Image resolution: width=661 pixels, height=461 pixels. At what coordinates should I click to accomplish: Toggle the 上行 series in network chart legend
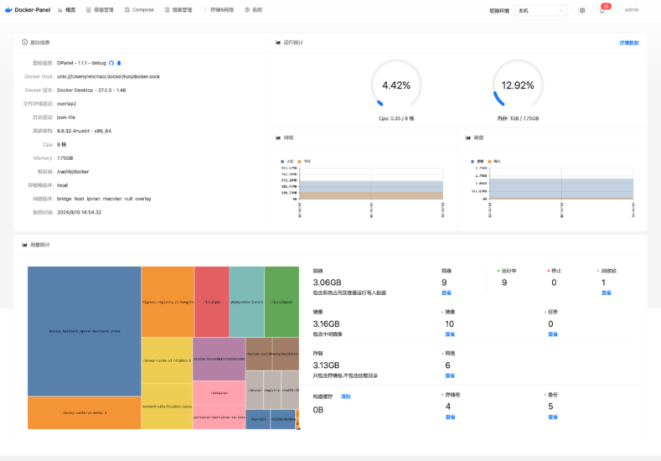tap(287, 160)
